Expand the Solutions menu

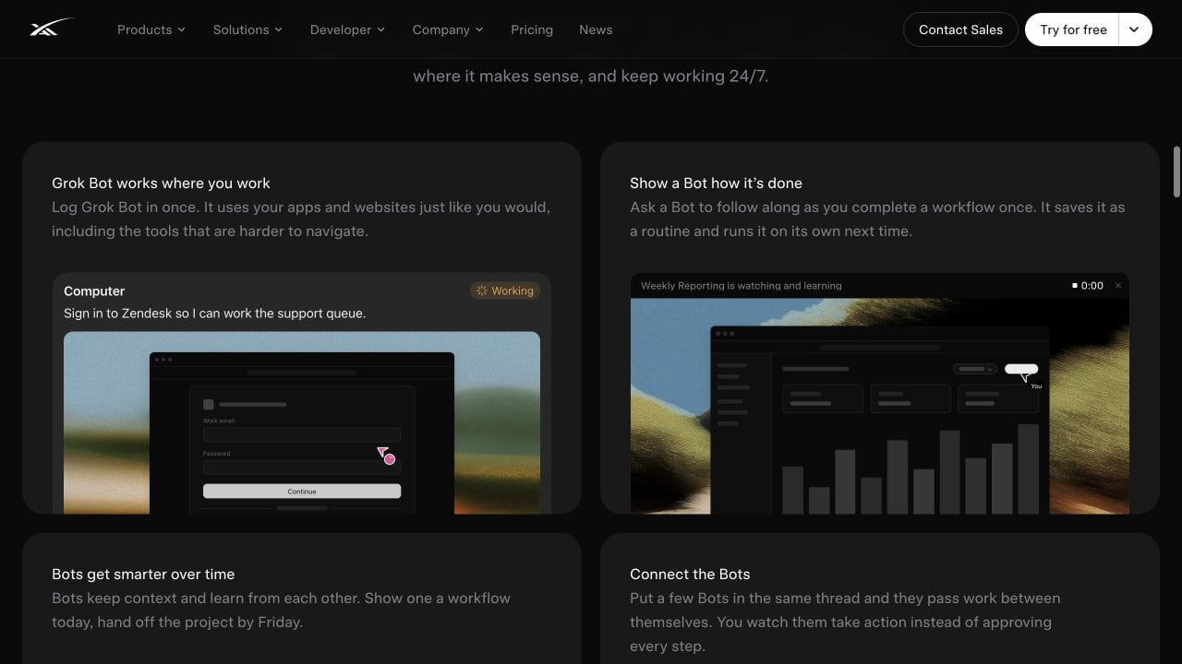pyautogui.click(x=247, y=30)
